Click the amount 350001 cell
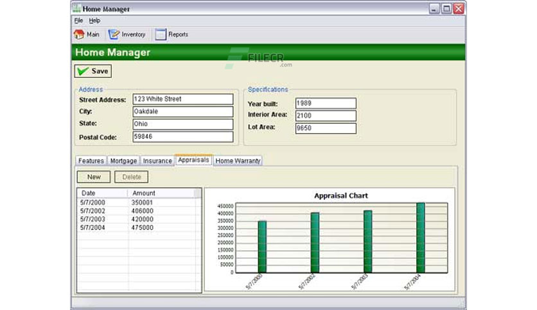The height and width of the screenshot is (310, 537). tap(142, 202)
